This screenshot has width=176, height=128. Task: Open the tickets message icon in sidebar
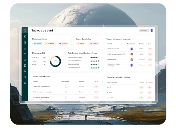[x=25, y=37]
